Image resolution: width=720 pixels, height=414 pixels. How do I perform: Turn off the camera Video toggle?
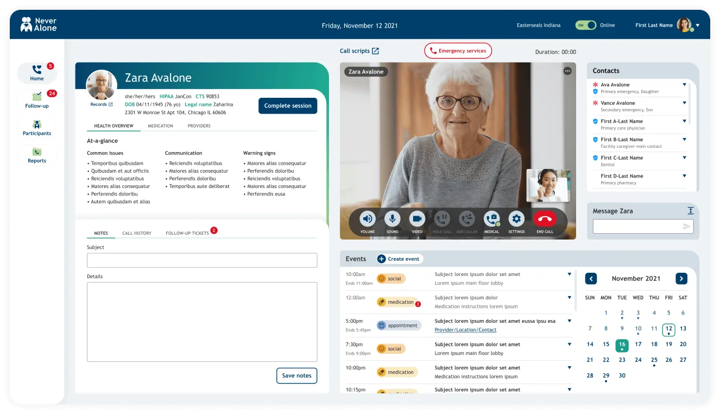pos(417,219)
